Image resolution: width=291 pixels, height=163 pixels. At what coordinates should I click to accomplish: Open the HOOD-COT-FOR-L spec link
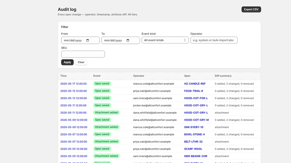click(x=196, y=98)
